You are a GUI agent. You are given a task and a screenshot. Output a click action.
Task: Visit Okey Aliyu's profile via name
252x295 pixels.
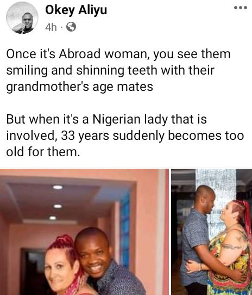click(x=76, y=10)
